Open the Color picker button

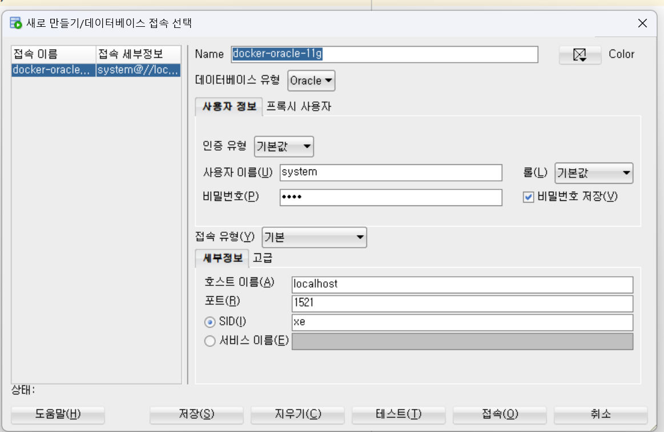580,55
